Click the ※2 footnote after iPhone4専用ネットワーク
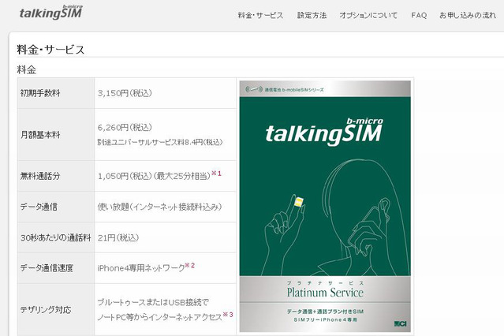Screen dimensions: 504x336 click(x=189, y=266)
